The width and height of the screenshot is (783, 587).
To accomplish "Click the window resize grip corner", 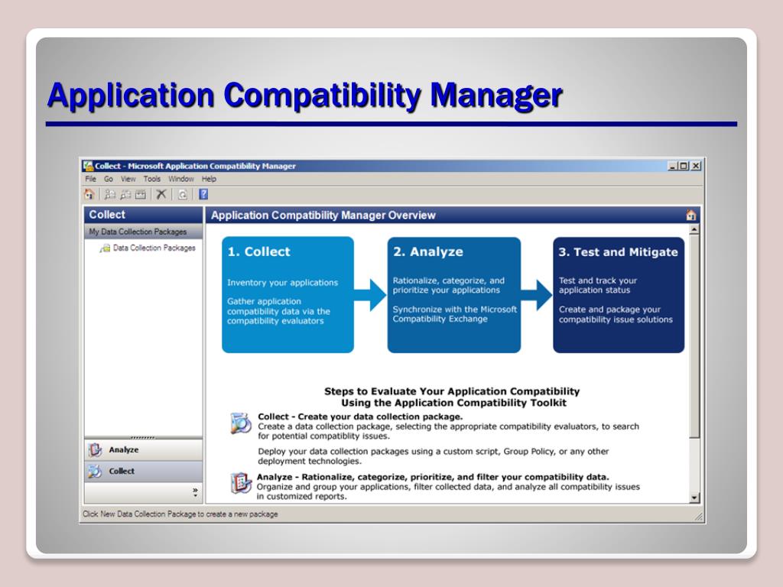I will click(699, 517).
